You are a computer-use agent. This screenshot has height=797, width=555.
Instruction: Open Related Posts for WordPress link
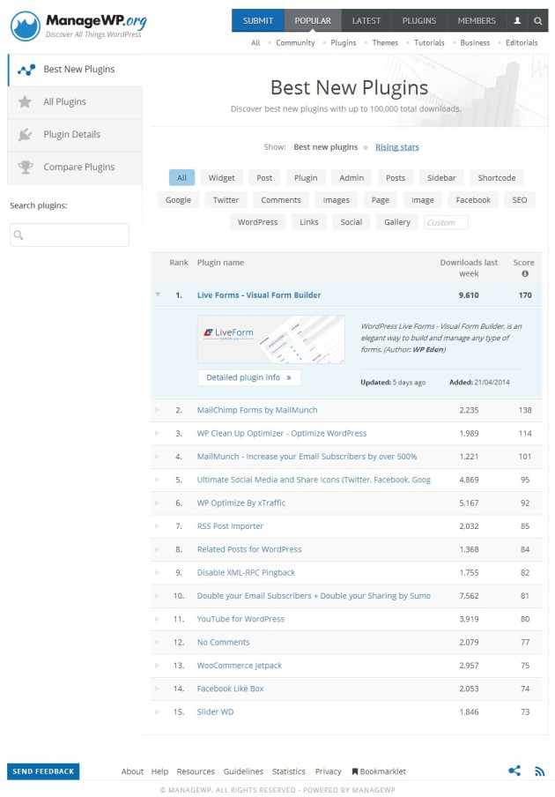coord(249,549)
